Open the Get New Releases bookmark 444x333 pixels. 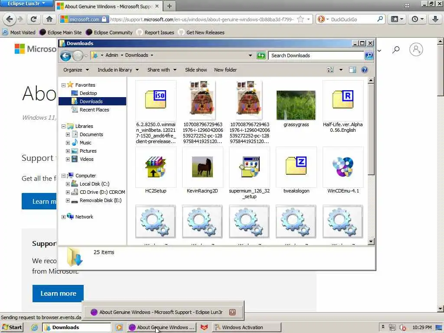(x=201, y=32)
